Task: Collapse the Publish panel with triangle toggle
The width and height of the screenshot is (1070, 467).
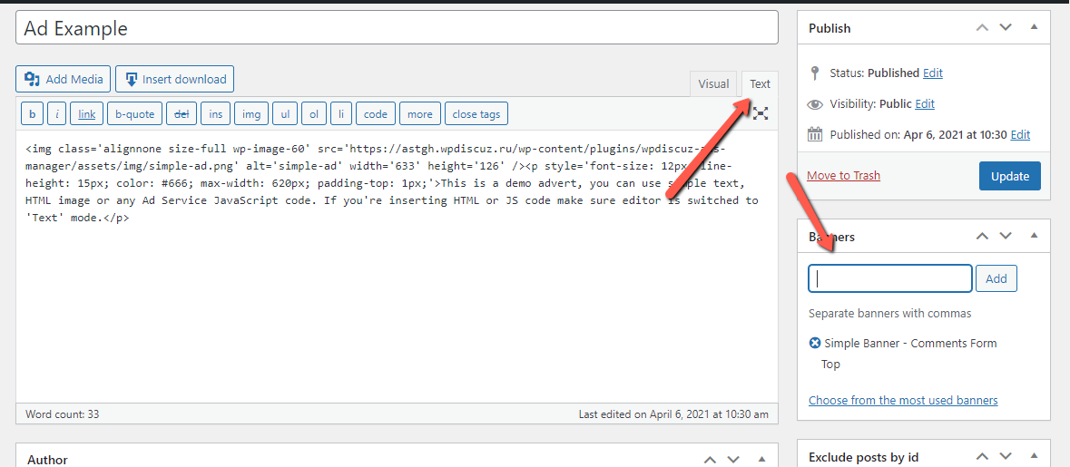Action: pyautogui.click(x=1034, y=27)
